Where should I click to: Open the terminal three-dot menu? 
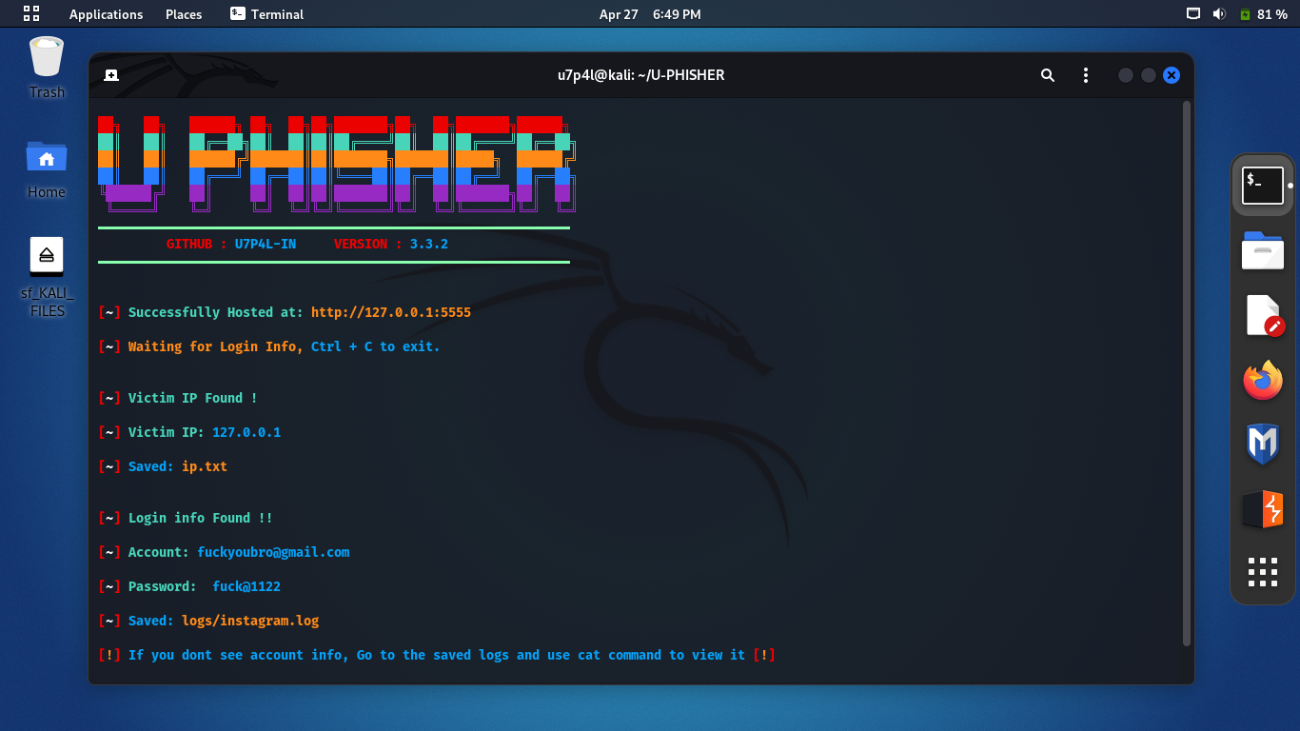[x=1086, y=75]
